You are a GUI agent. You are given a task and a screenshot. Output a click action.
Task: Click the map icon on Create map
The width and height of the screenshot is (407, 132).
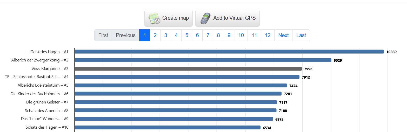(x=154, y=18)
